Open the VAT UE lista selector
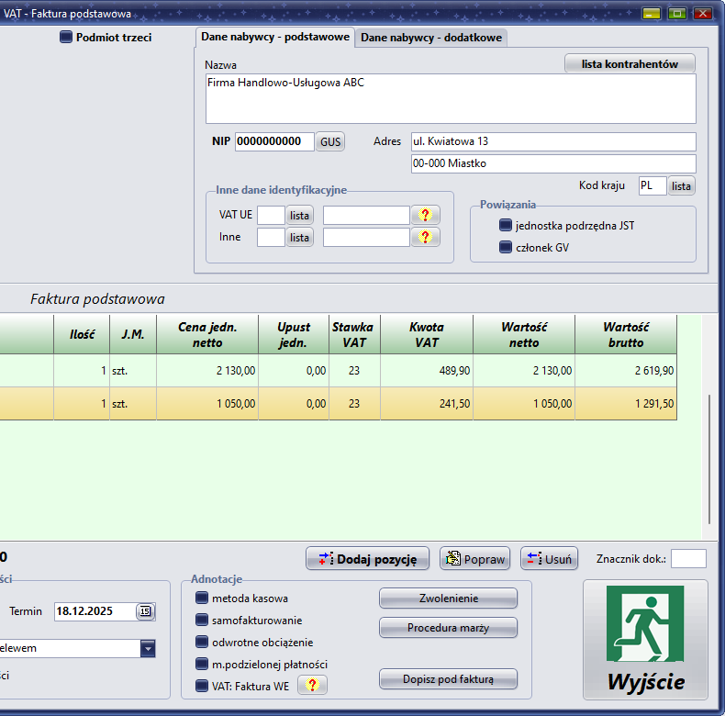 [300, 215]
